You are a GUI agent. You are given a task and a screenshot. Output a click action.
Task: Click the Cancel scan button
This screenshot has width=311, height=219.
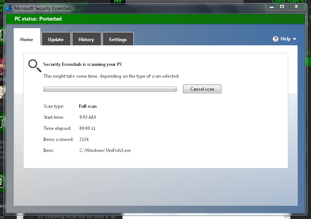click(x=202, y=89)
